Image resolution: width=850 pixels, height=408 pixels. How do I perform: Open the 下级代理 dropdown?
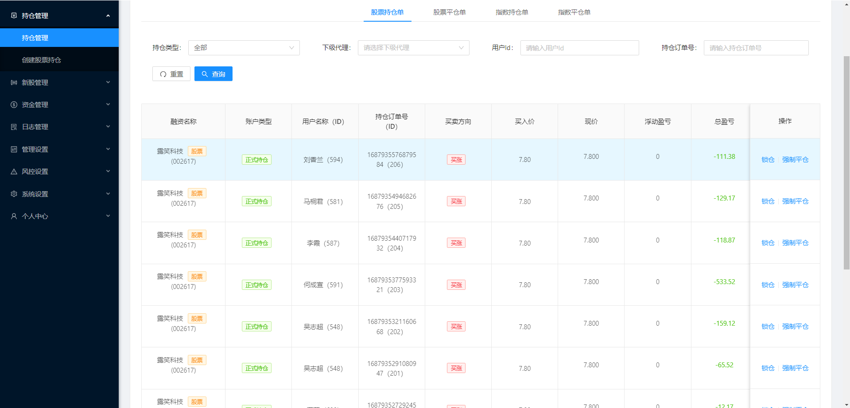click(x=413, y=48)
